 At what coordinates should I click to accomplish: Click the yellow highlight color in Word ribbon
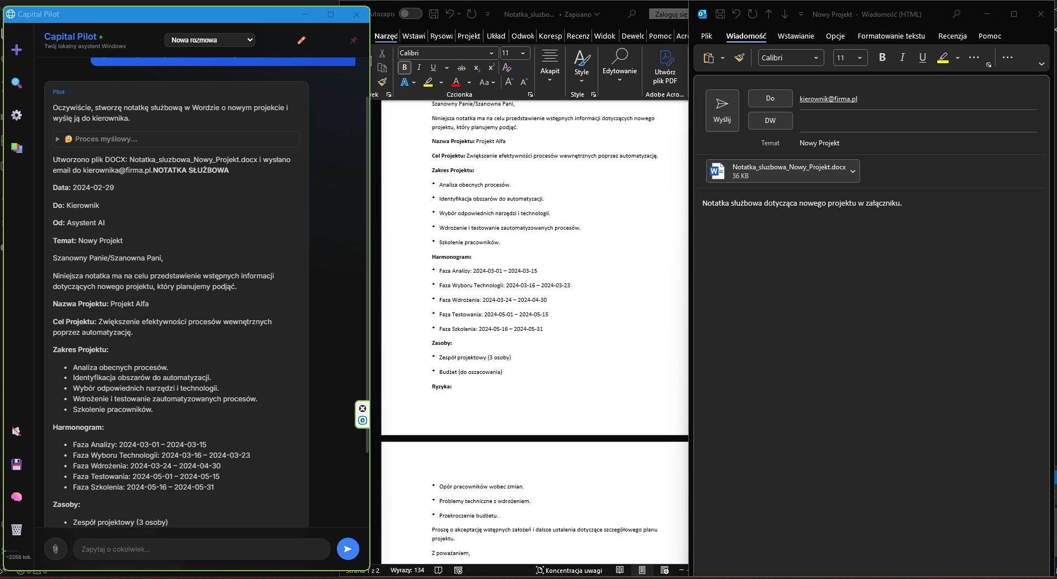[428, 83]
